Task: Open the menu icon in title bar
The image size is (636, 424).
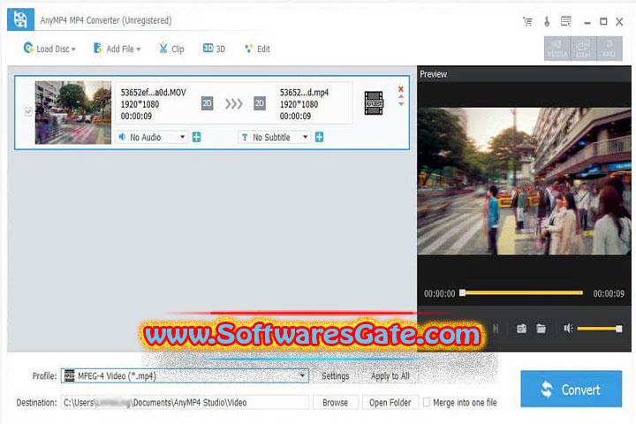Action: click(566, 21)
